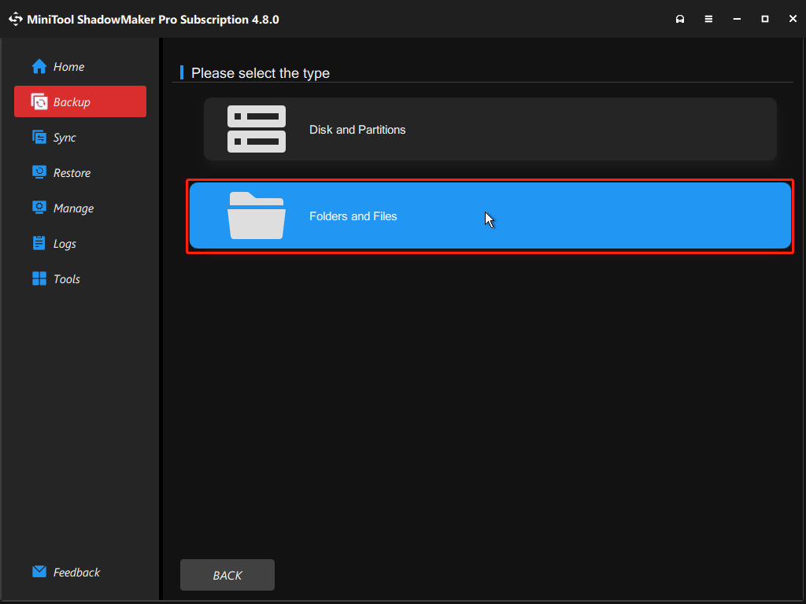The image size is (806, 604).
Task: Click the Manage icon in sidebar
Action: (x=38, y=208)
